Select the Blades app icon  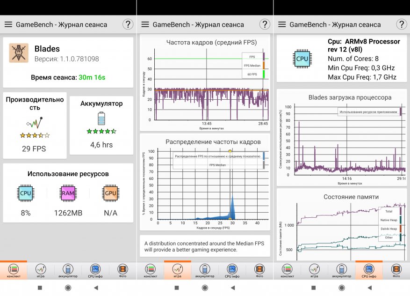click(x=19, y=53)
